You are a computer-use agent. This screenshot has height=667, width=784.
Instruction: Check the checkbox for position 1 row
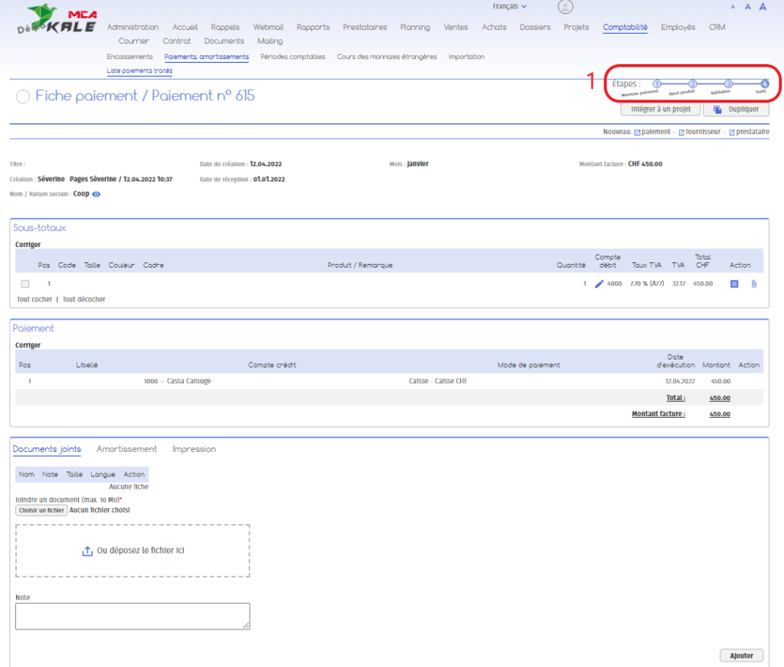pos(25,284)
